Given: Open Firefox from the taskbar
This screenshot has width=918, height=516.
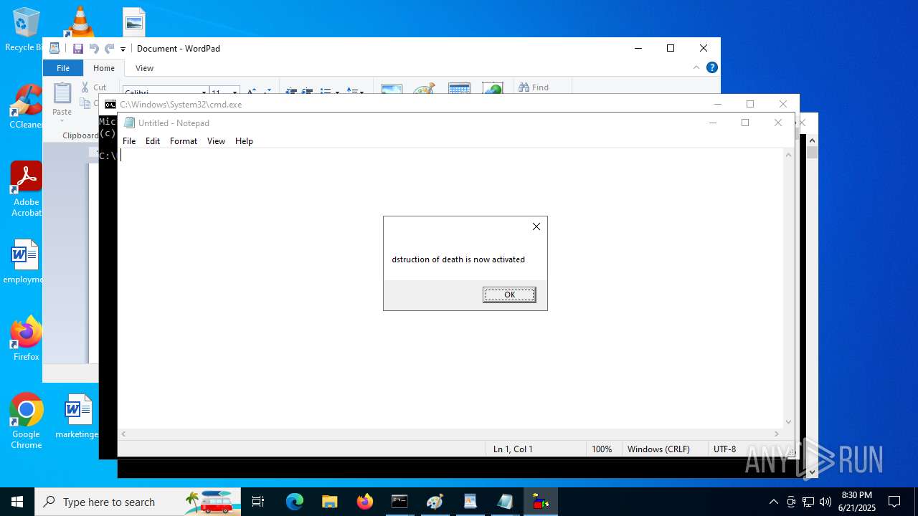Looking at the screenshot, I should [x=364, y=502].
